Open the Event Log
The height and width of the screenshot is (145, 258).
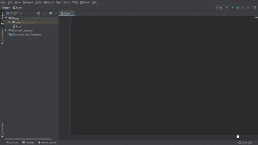point(245,143)
